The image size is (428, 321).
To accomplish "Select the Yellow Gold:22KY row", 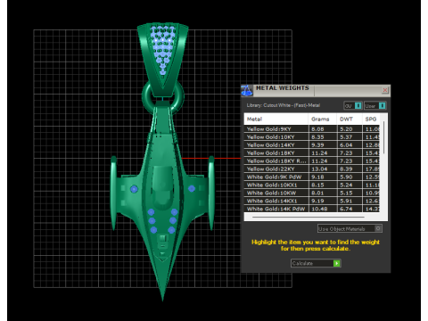I will pyautogui.click(x=312, y=169).
